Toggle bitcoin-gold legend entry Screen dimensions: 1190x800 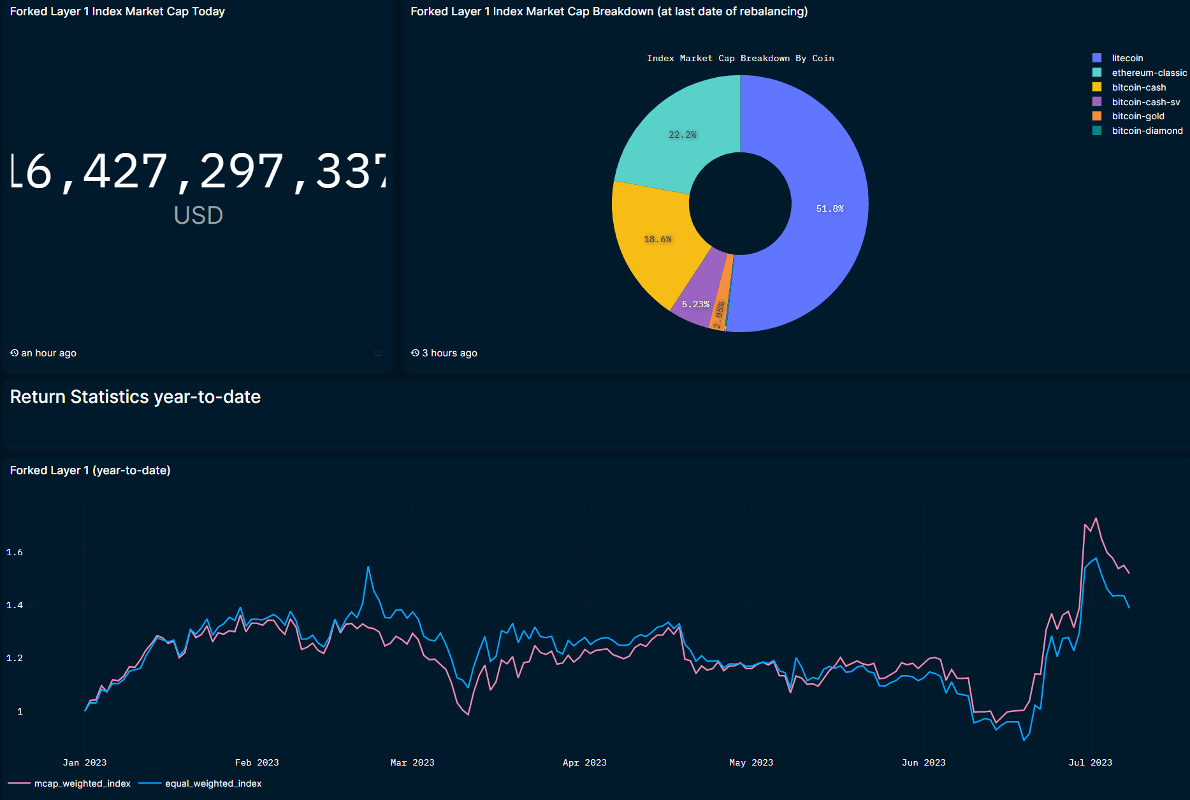(1138, 116)
